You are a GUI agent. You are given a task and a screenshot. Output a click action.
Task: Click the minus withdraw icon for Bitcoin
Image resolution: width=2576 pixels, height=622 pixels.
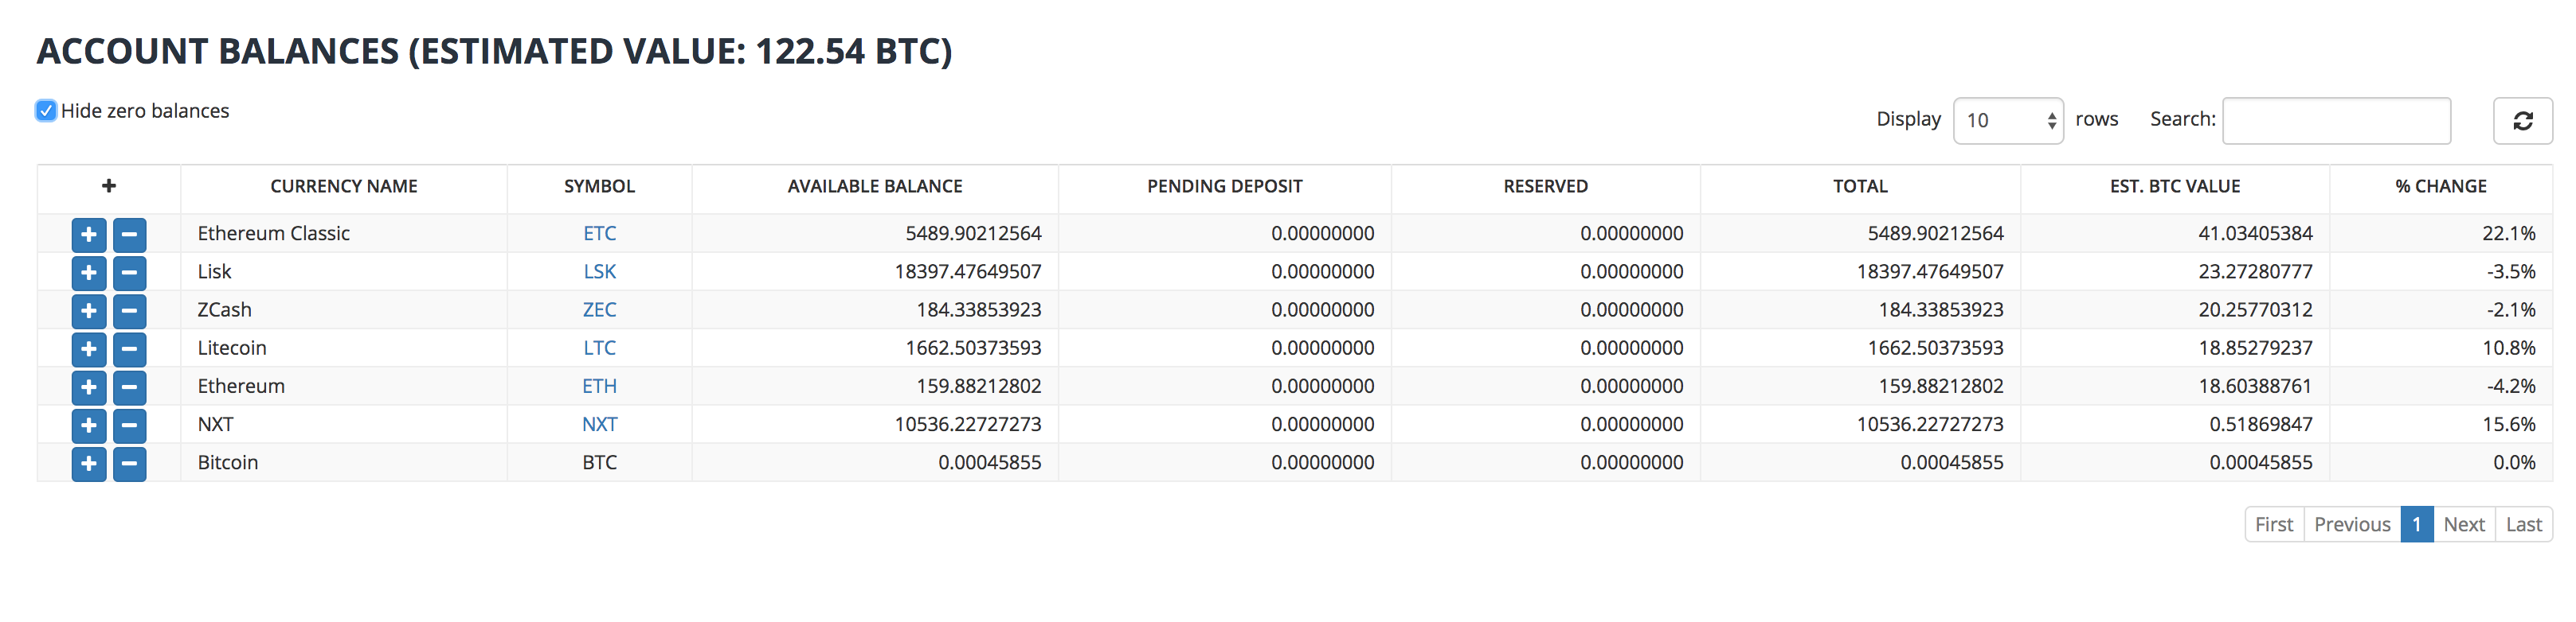[x=129, y=463]
